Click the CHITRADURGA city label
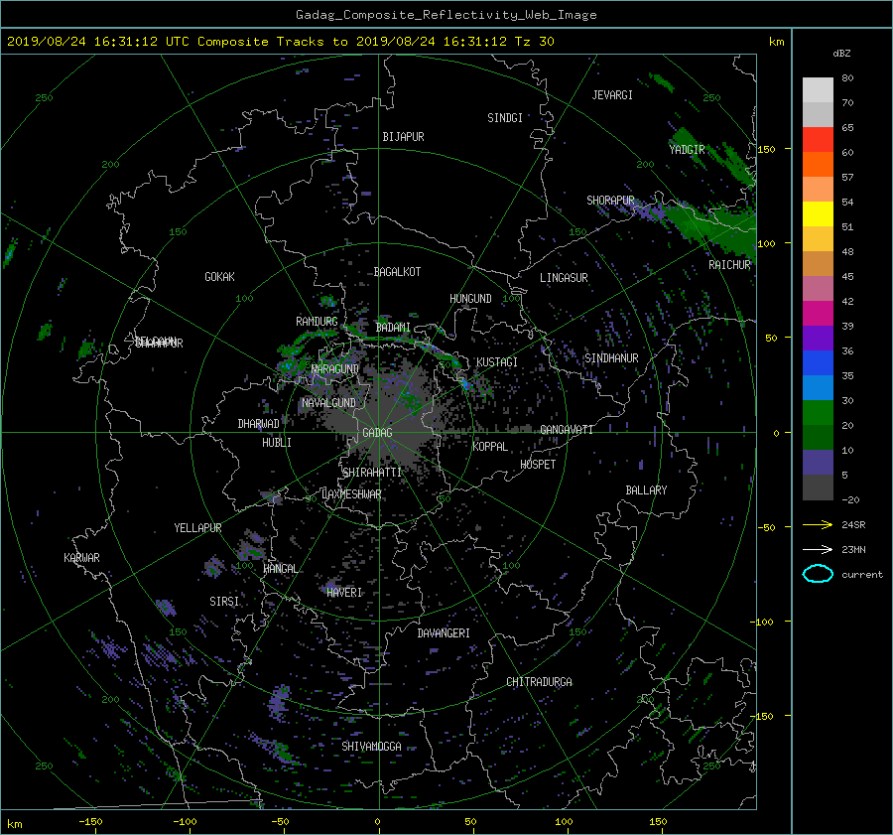The image size is (893, 835). 540,682
